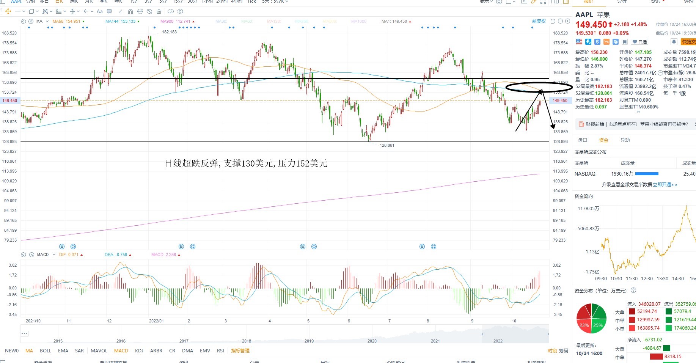Expand the line tool dropdown arrow

coord(24,11)
